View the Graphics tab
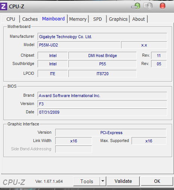The width and height of the screenshot is (174, 190). [118, 19]
